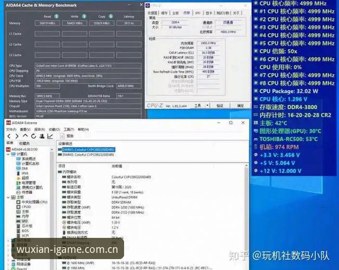Select BIOS in the AIDA64 tree
Image resolution: width=339 pixels, height=270 pixels.
(x=23, y=231)
